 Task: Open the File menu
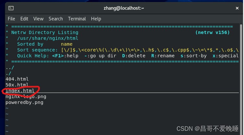[x=11, y=19]
